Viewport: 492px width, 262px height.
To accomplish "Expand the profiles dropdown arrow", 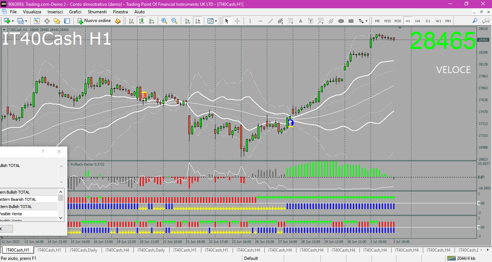I will (26, 21).
